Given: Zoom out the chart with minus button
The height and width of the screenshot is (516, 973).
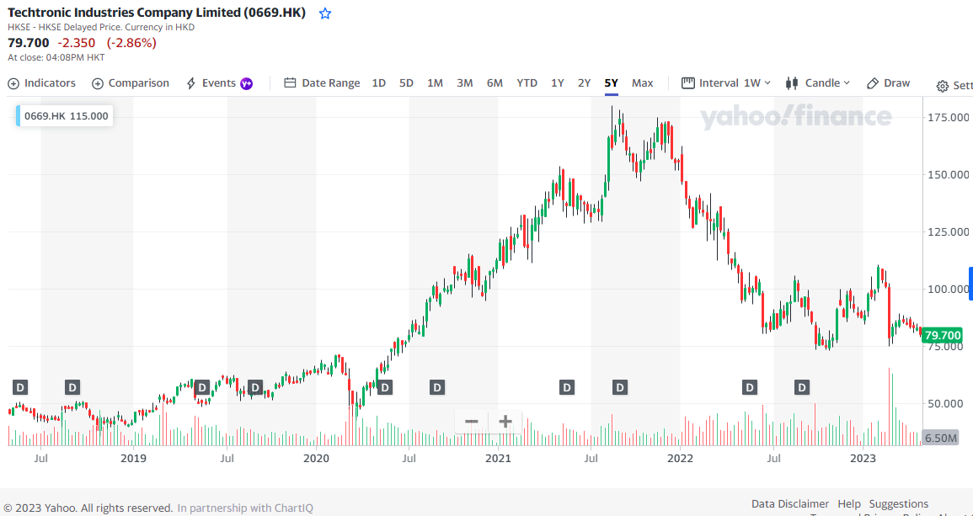Looking at the screenshot, I should pyautogui.click(x=472, y=422).
